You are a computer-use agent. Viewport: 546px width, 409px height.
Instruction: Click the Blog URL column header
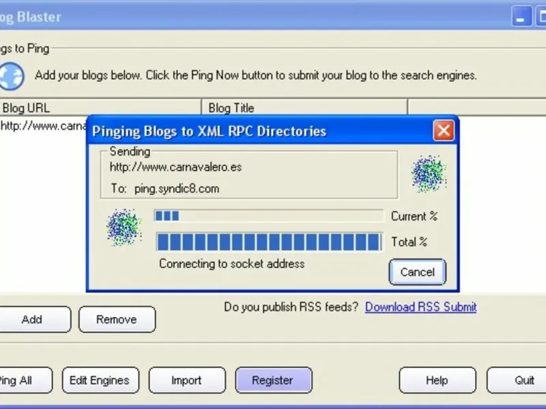point(100,108)
